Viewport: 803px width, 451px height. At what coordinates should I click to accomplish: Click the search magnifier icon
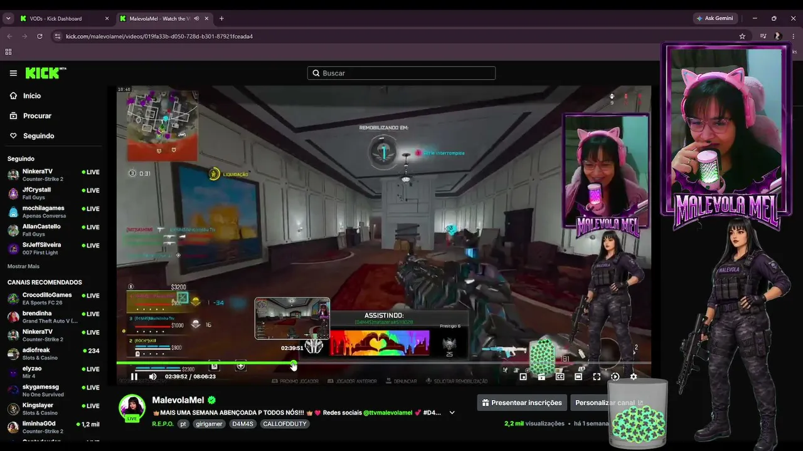click(316, 73)
